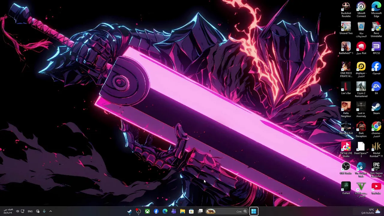Switch the ENG input language
Image resolution: width=384 pixels, height=216 pixels.
(x=30, y=211)
